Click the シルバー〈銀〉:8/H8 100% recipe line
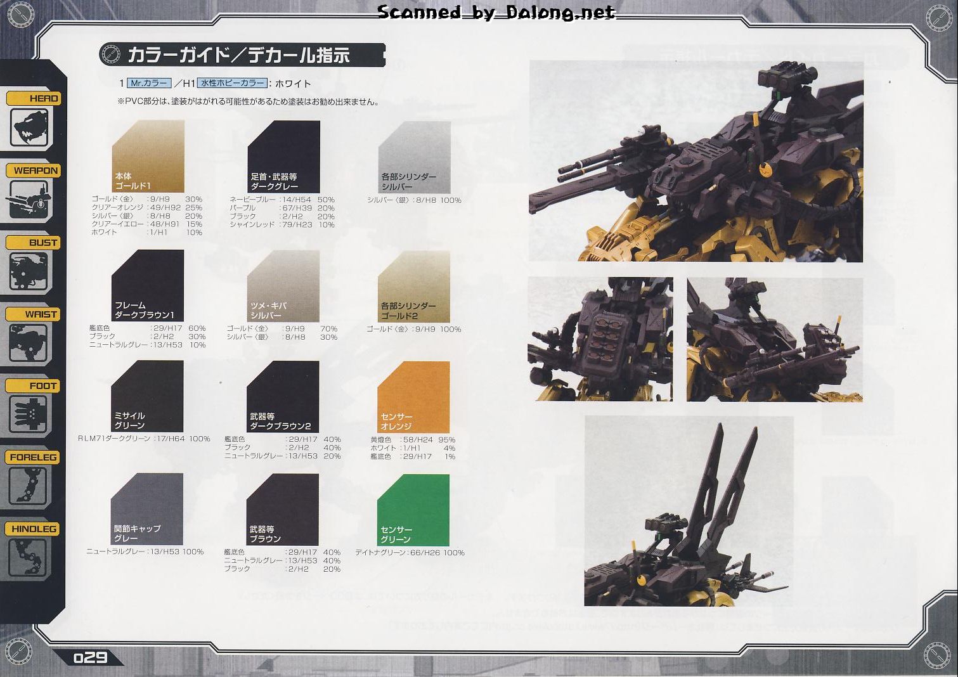958x677 pixels. coord(415,200)
